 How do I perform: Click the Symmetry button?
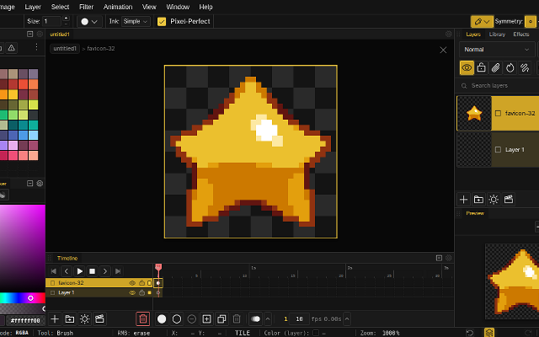click(531, 22)
